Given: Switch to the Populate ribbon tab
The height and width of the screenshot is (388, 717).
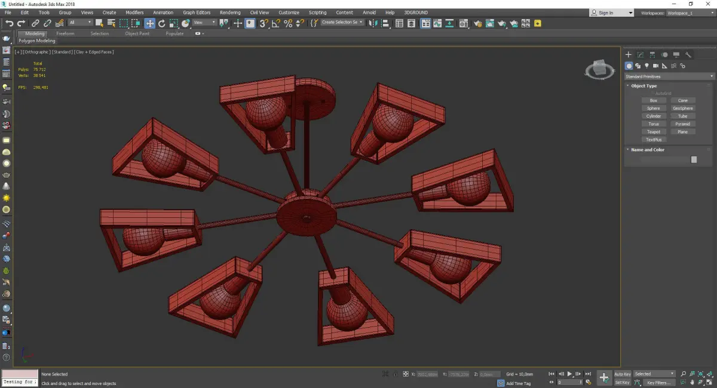Looking at the screenshot, I should (x=174, y=34).
